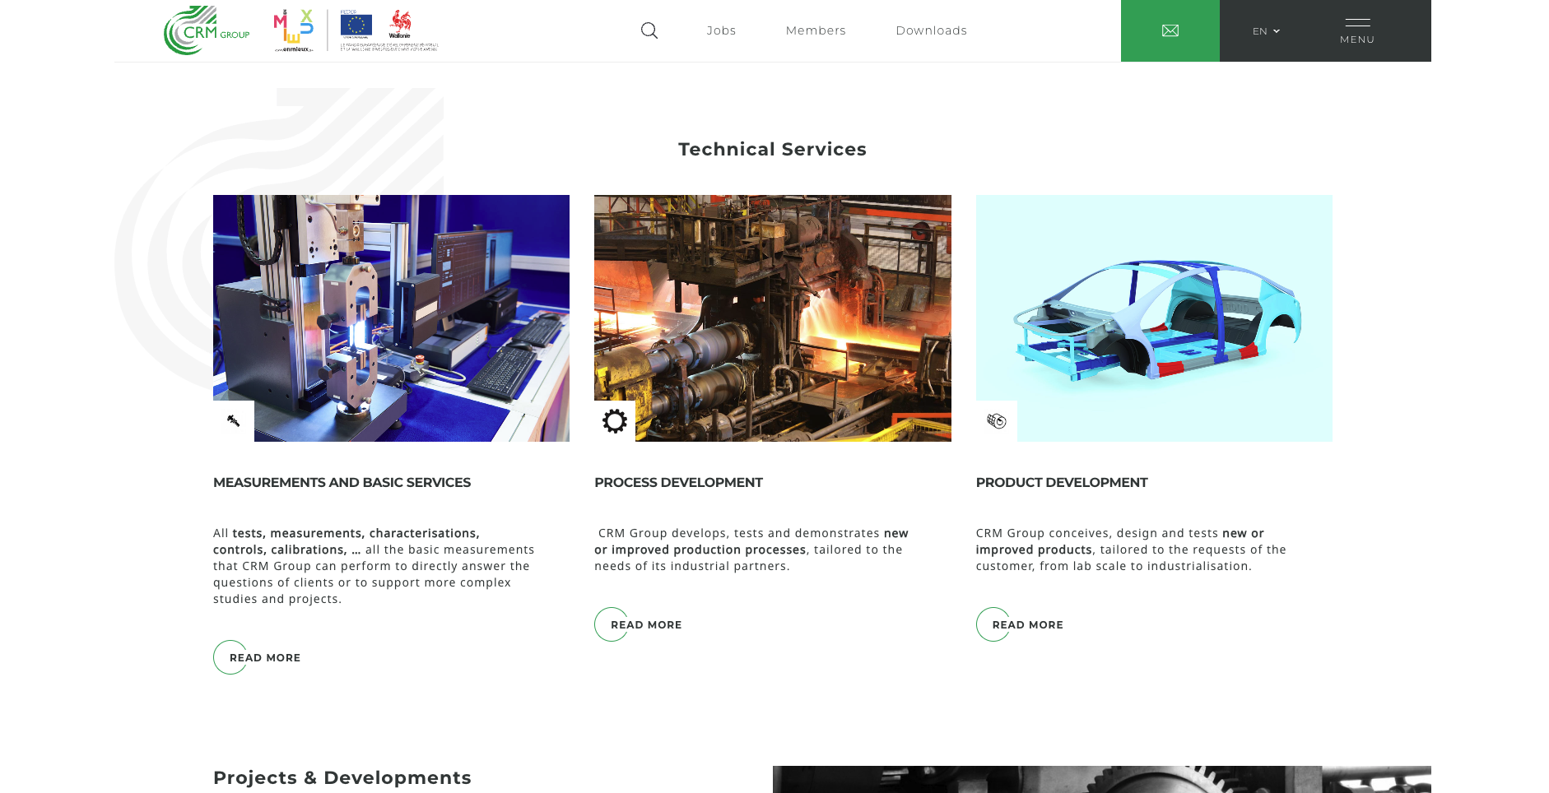Click the green envelope contact icon
This screenshot has width=1549, height=793.
[1170, 30]
